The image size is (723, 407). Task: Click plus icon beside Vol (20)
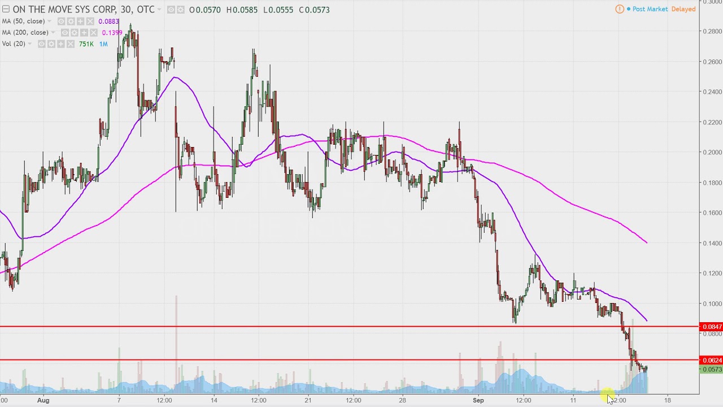(60, 44)
